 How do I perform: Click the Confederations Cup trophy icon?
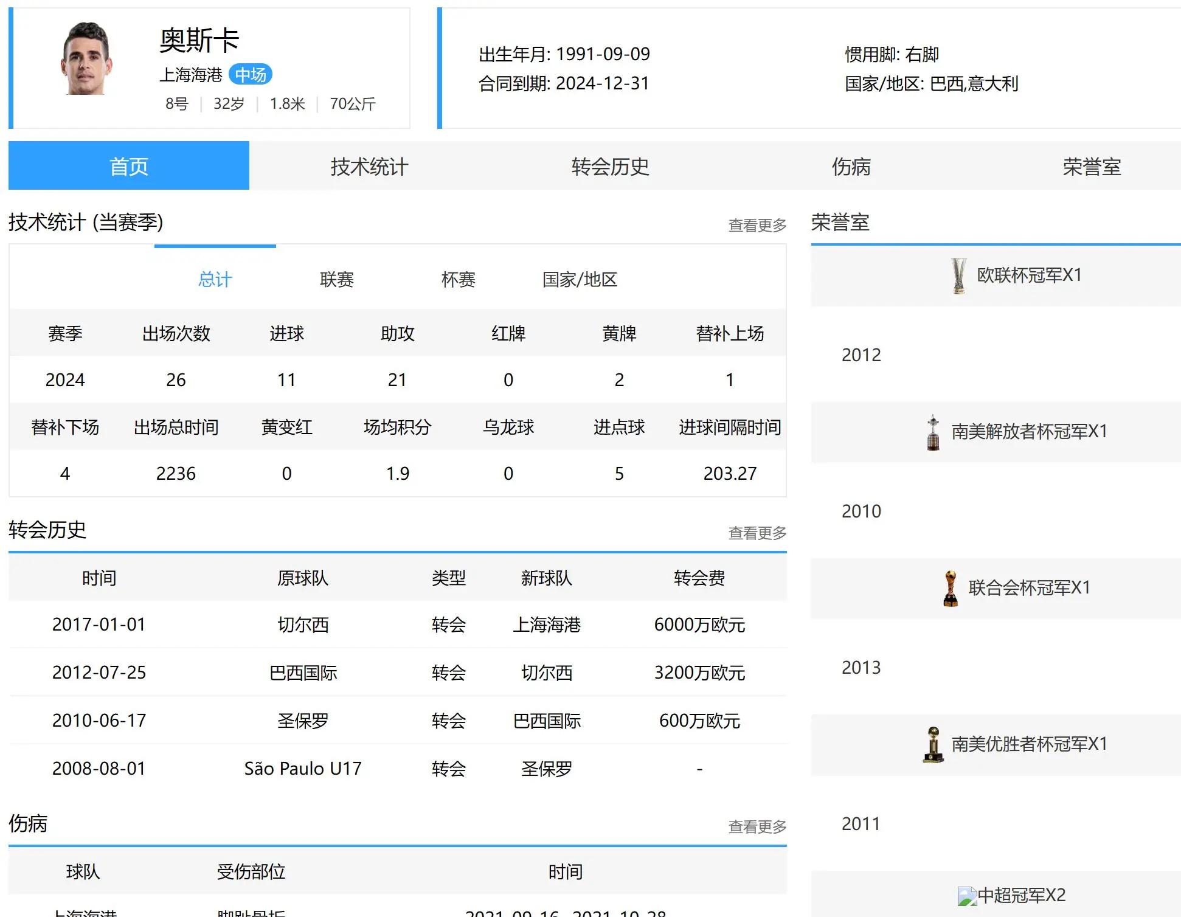pos(950,588)
